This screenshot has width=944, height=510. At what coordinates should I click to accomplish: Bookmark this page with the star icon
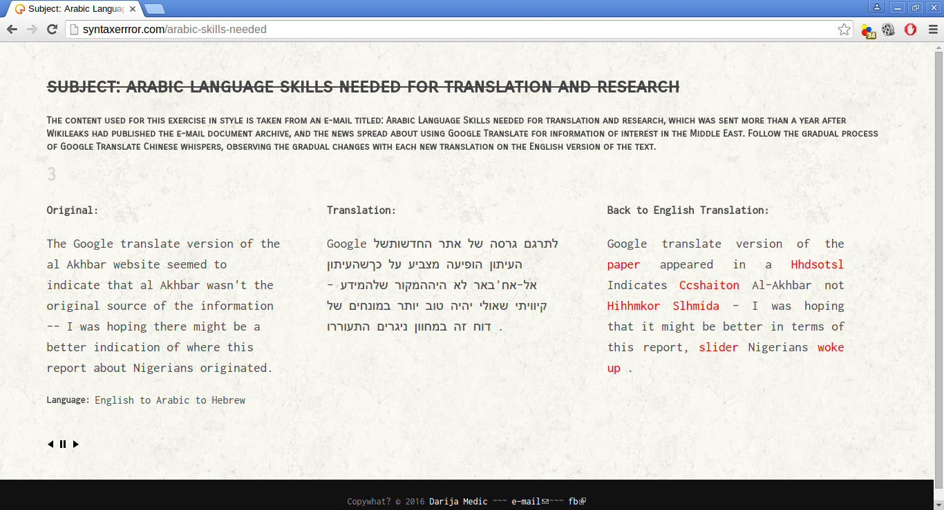pyautogui.click(x=844, y=30)
